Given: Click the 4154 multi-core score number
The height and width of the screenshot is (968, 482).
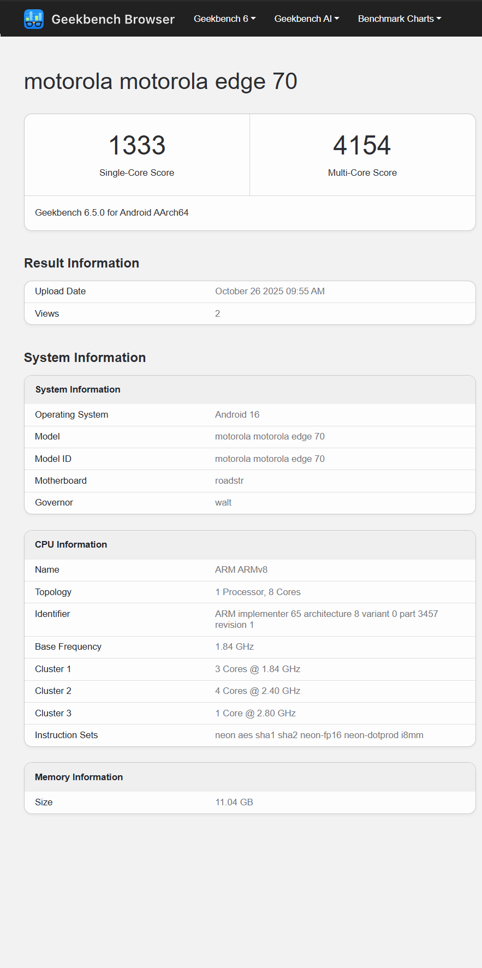Looking at the screenshot, I should click(x=362, y=146).
